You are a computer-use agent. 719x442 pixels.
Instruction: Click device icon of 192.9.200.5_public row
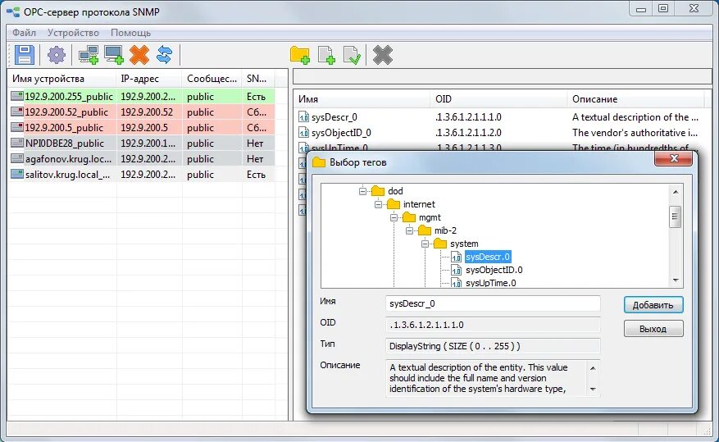tap(17, 127)
